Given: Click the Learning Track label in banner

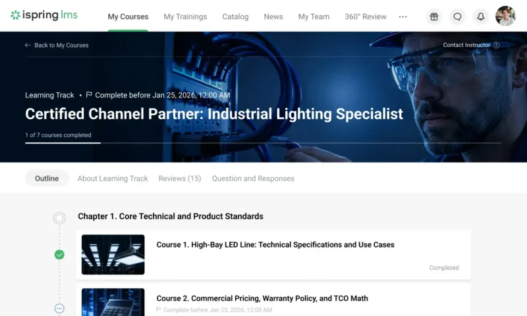Looking at the screenshot, I should [x=49, y=95].
